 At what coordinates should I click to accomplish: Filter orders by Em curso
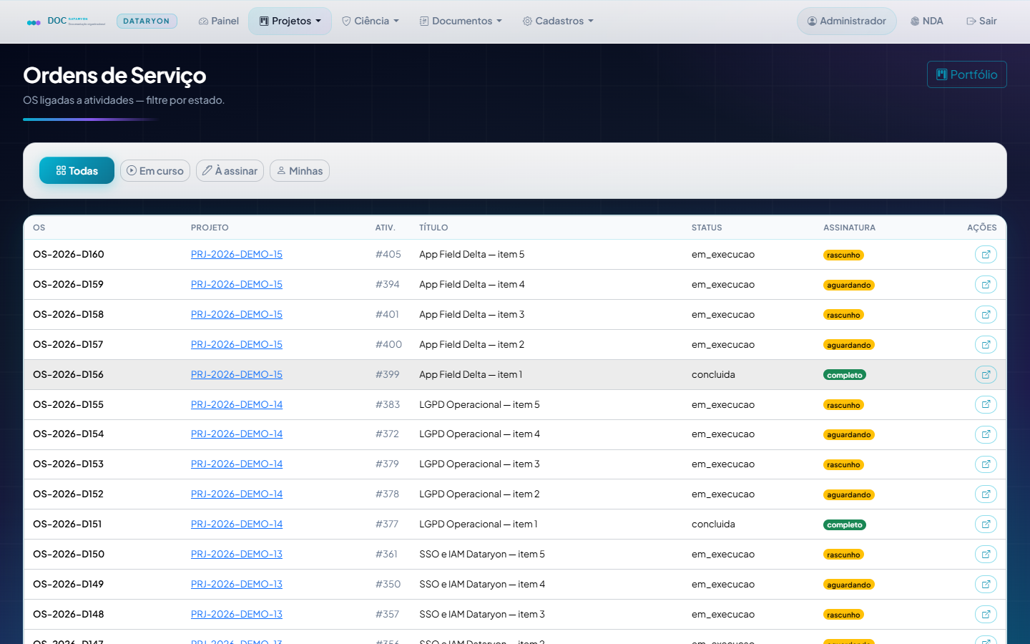click(155, 171)
